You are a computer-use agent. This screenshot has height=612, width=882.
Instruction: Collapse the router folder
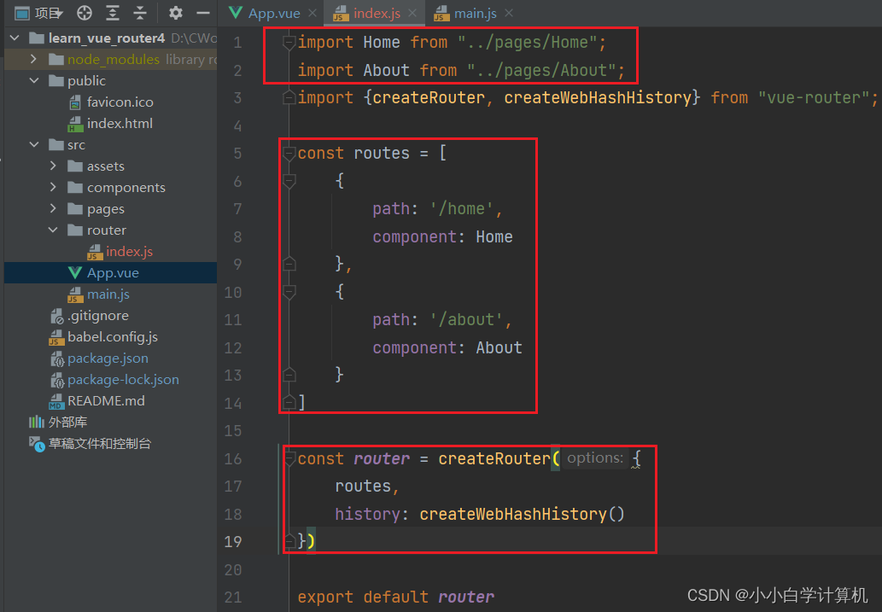coord(54,230)
